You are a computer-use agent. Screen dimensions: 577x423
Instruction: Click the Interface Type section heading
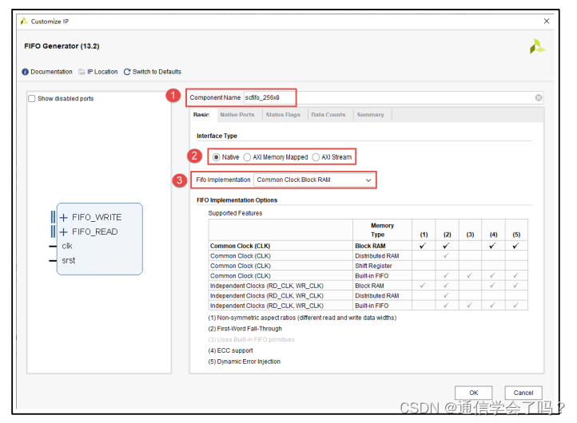click(217, 136)
